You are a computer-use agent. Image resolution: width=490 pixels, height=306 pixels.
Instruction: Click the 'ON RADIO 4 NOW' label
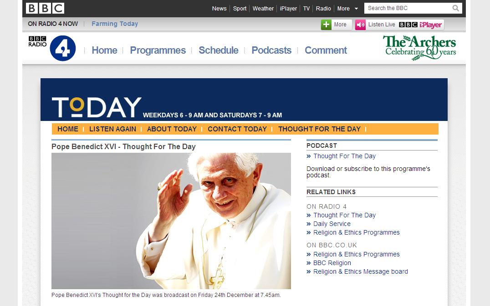[53, 24]
